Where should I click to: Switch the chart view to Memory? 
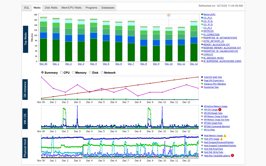[x=73, y=73]
